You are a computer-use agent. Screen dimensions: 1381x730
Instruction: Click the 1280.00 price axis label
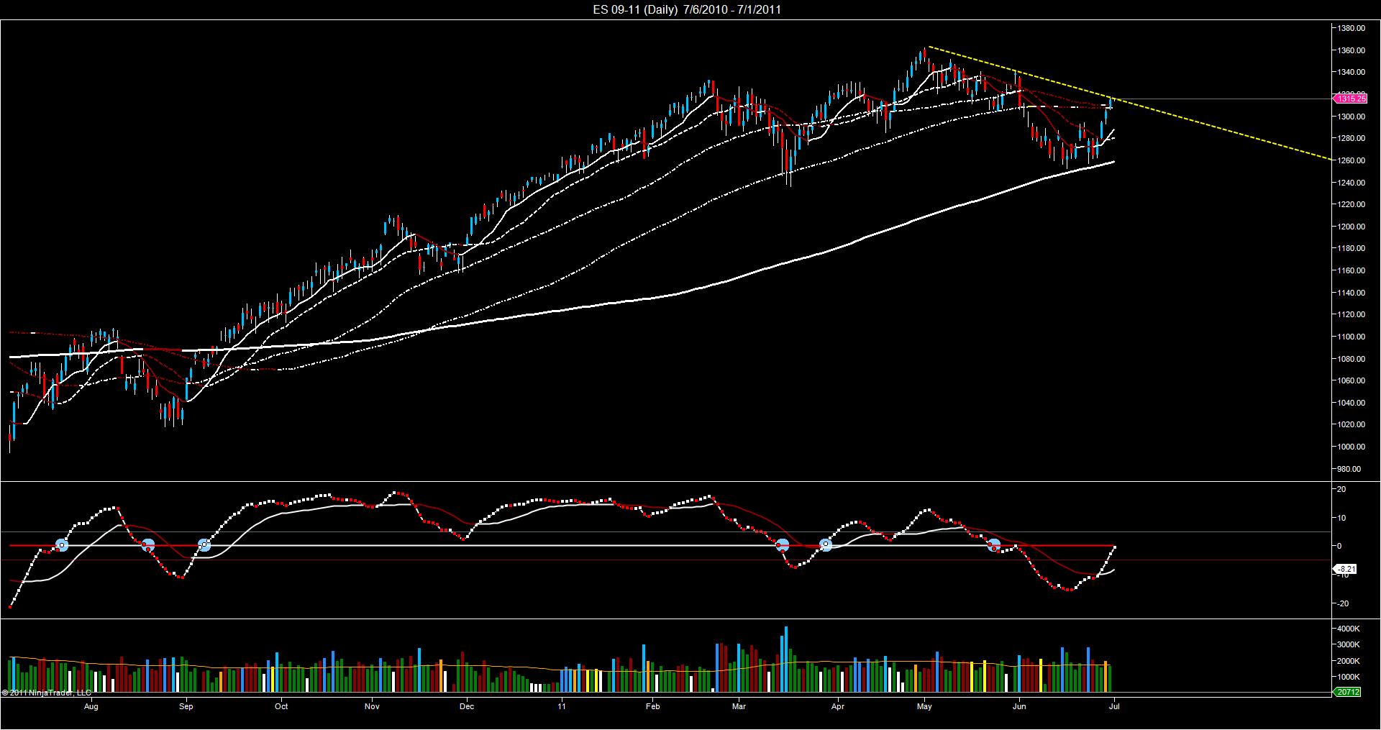tap(1350, 138)
